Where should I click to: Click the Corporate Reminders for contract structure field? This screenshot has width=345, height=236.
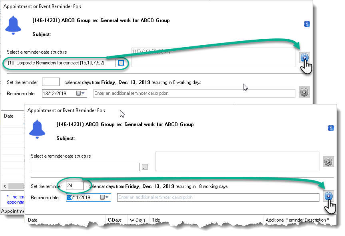(61, 63)
